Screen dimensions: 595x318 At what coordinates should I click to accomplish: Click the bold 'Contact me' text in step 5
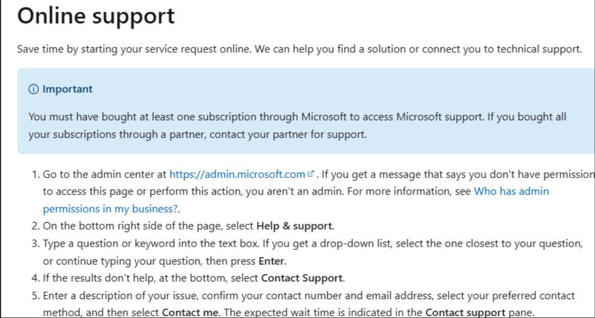coord(190,313)
